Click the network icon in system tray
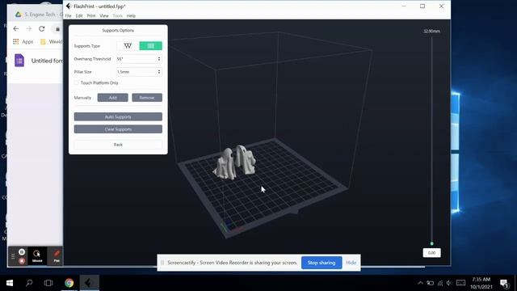Viewport: 517px width, 291px height. pos(440,283)
